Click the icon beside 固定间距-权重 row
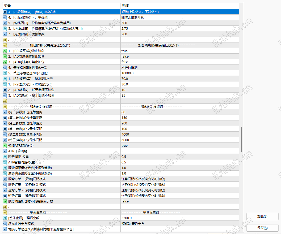 [5, 157]
